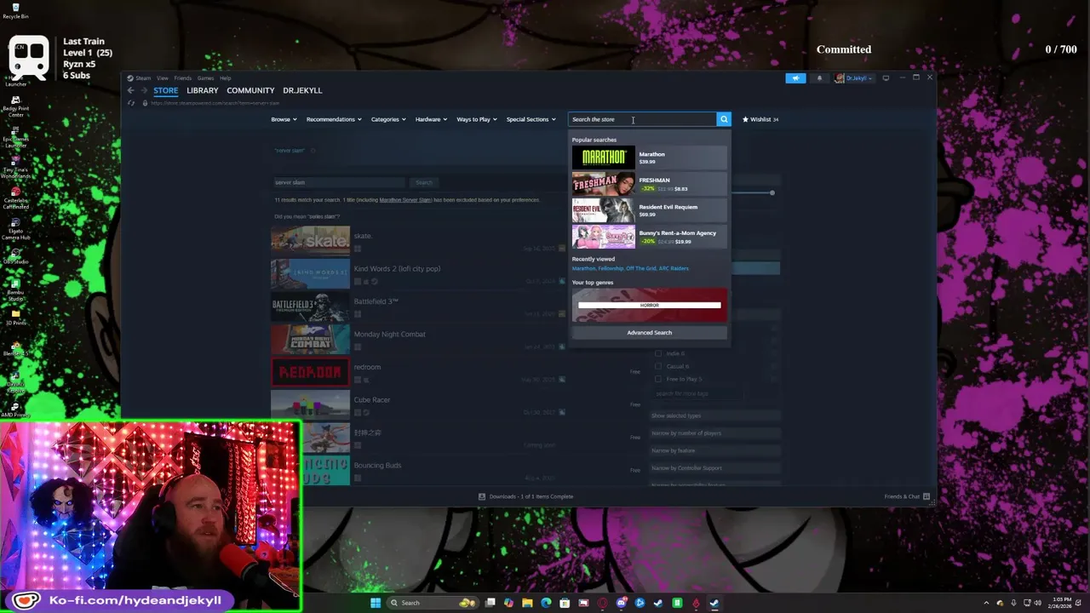Click the server slam search term field
This screenshot has width=1090, height=613.
pos(339,182)
